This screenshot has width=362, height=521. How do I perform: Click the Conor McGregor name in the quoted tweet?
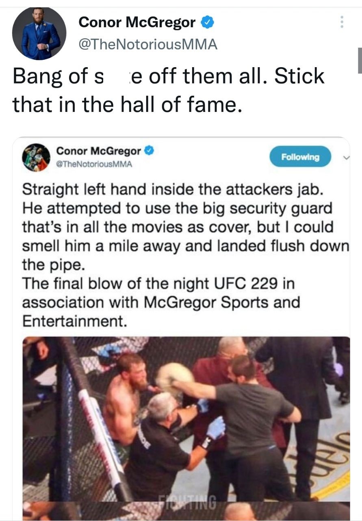[99, 151]
